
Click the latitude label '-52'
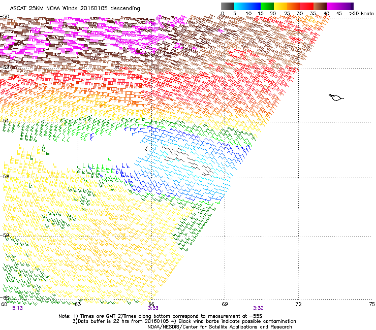click(5, 68)
